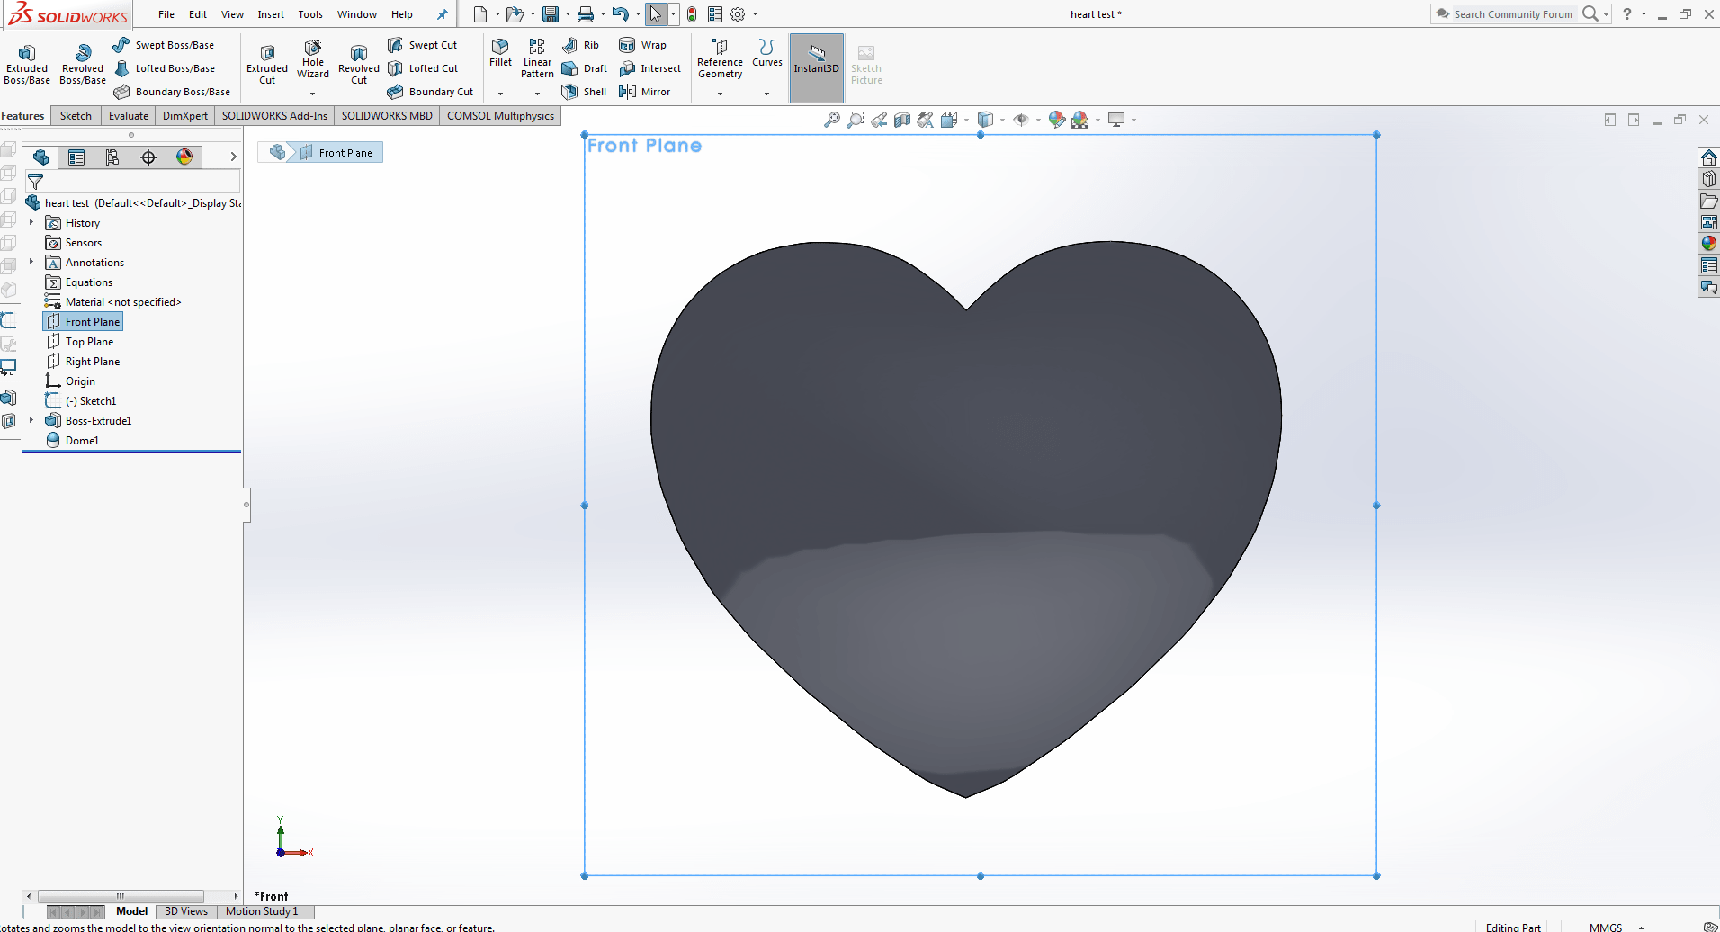Open Reference Geometry tools
This screenshot has height=932, width=1720.
click(x=720, y=59)
